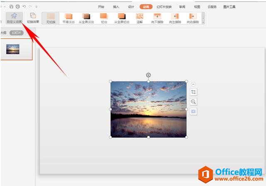This screenshot has width=266, height=186.
Task: Click the Redo arrow icon
Action: point(30,7)
